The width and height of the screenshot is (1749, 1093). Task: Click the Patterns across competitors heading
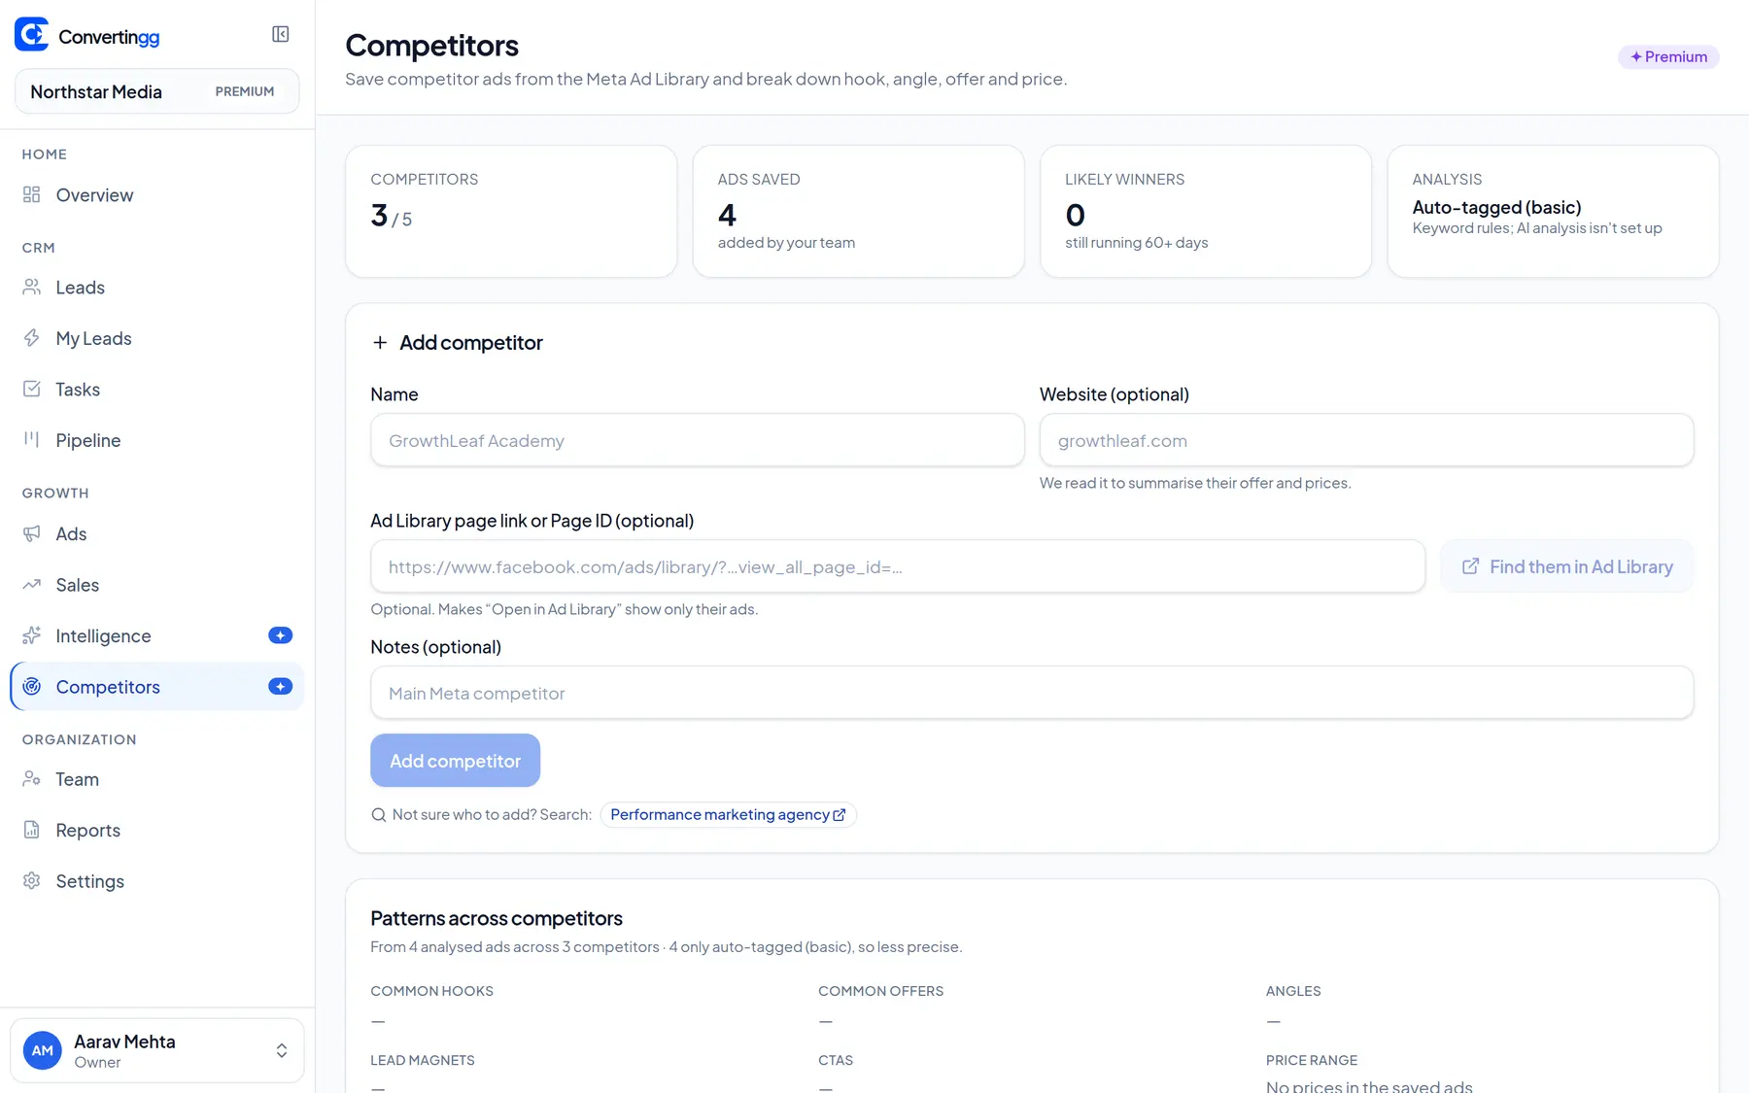497,918
